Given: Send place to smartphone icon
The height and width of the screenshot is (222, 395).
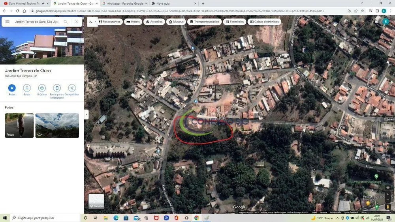Looking at the screenshot, I should pyautogui.click(x=56, y=88).
